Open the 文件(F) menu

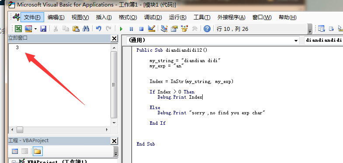32,17
